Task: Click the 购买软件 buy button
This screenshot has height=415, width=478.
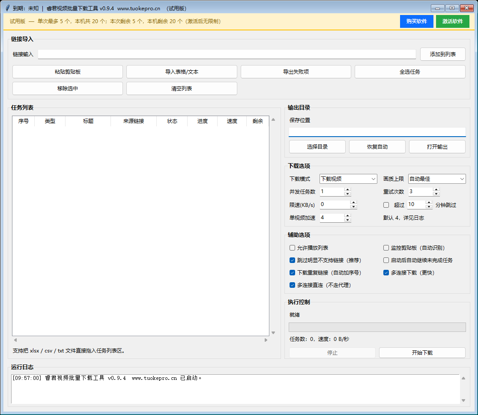Action: (416, 21)
